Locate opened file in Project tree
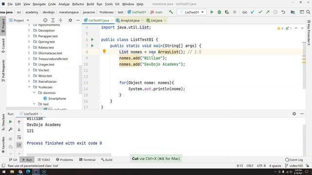This screenshot has width=312, height=175. [x=45, y=20]
